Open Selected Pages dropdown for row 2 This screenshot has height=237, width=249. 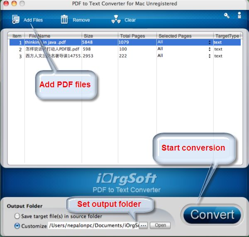210,49
